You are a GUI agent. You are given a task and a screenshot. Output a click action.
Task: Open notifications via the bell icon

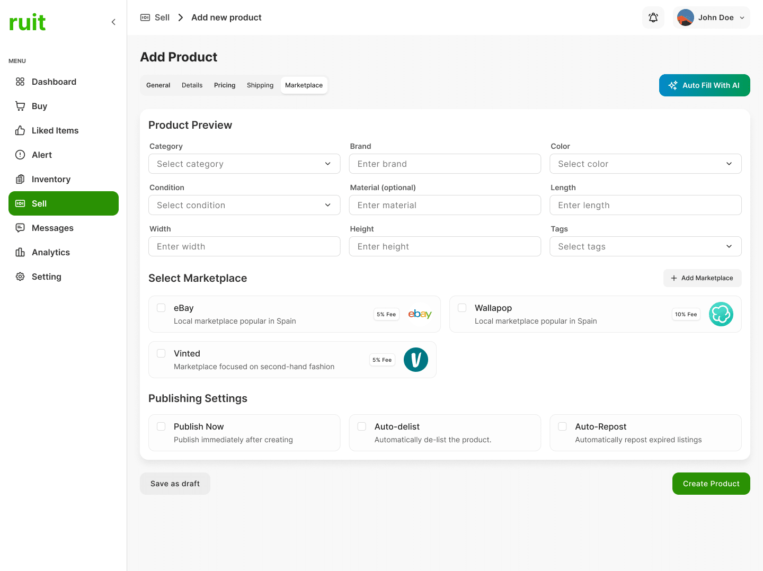653,17
